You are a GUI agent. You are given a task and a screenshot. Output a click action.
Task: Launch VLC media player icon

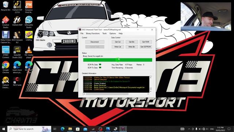29,52
